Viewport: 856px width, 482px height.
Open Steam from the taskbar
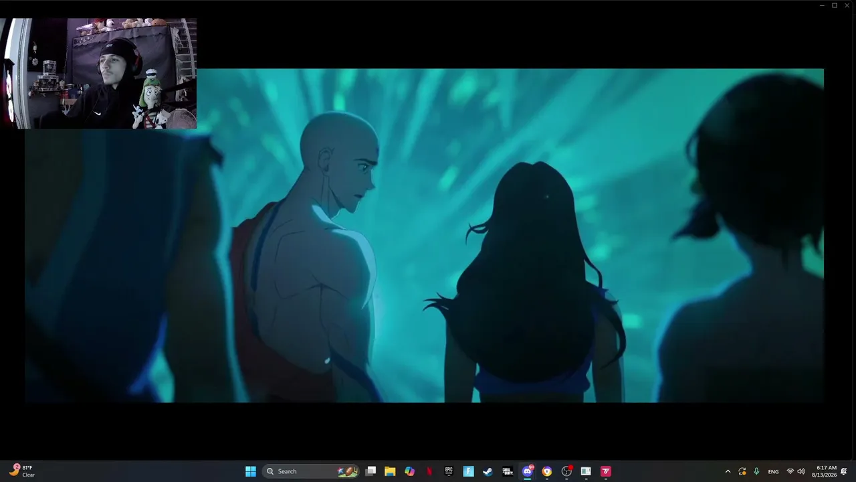point(488,471)
